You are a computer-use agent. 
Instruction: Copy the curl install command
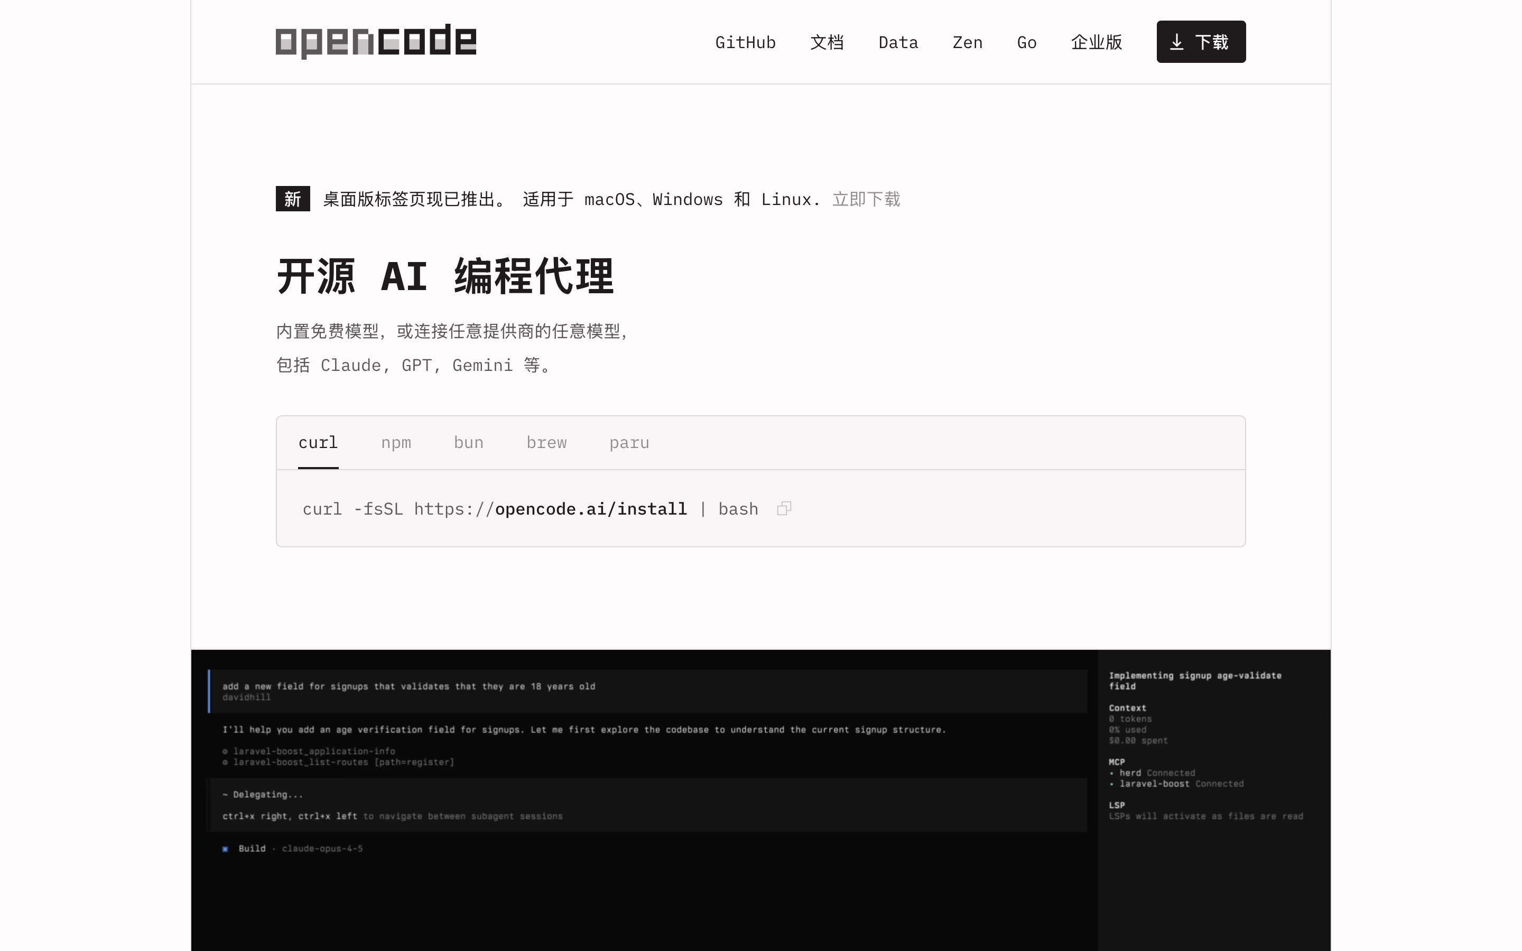784,508
